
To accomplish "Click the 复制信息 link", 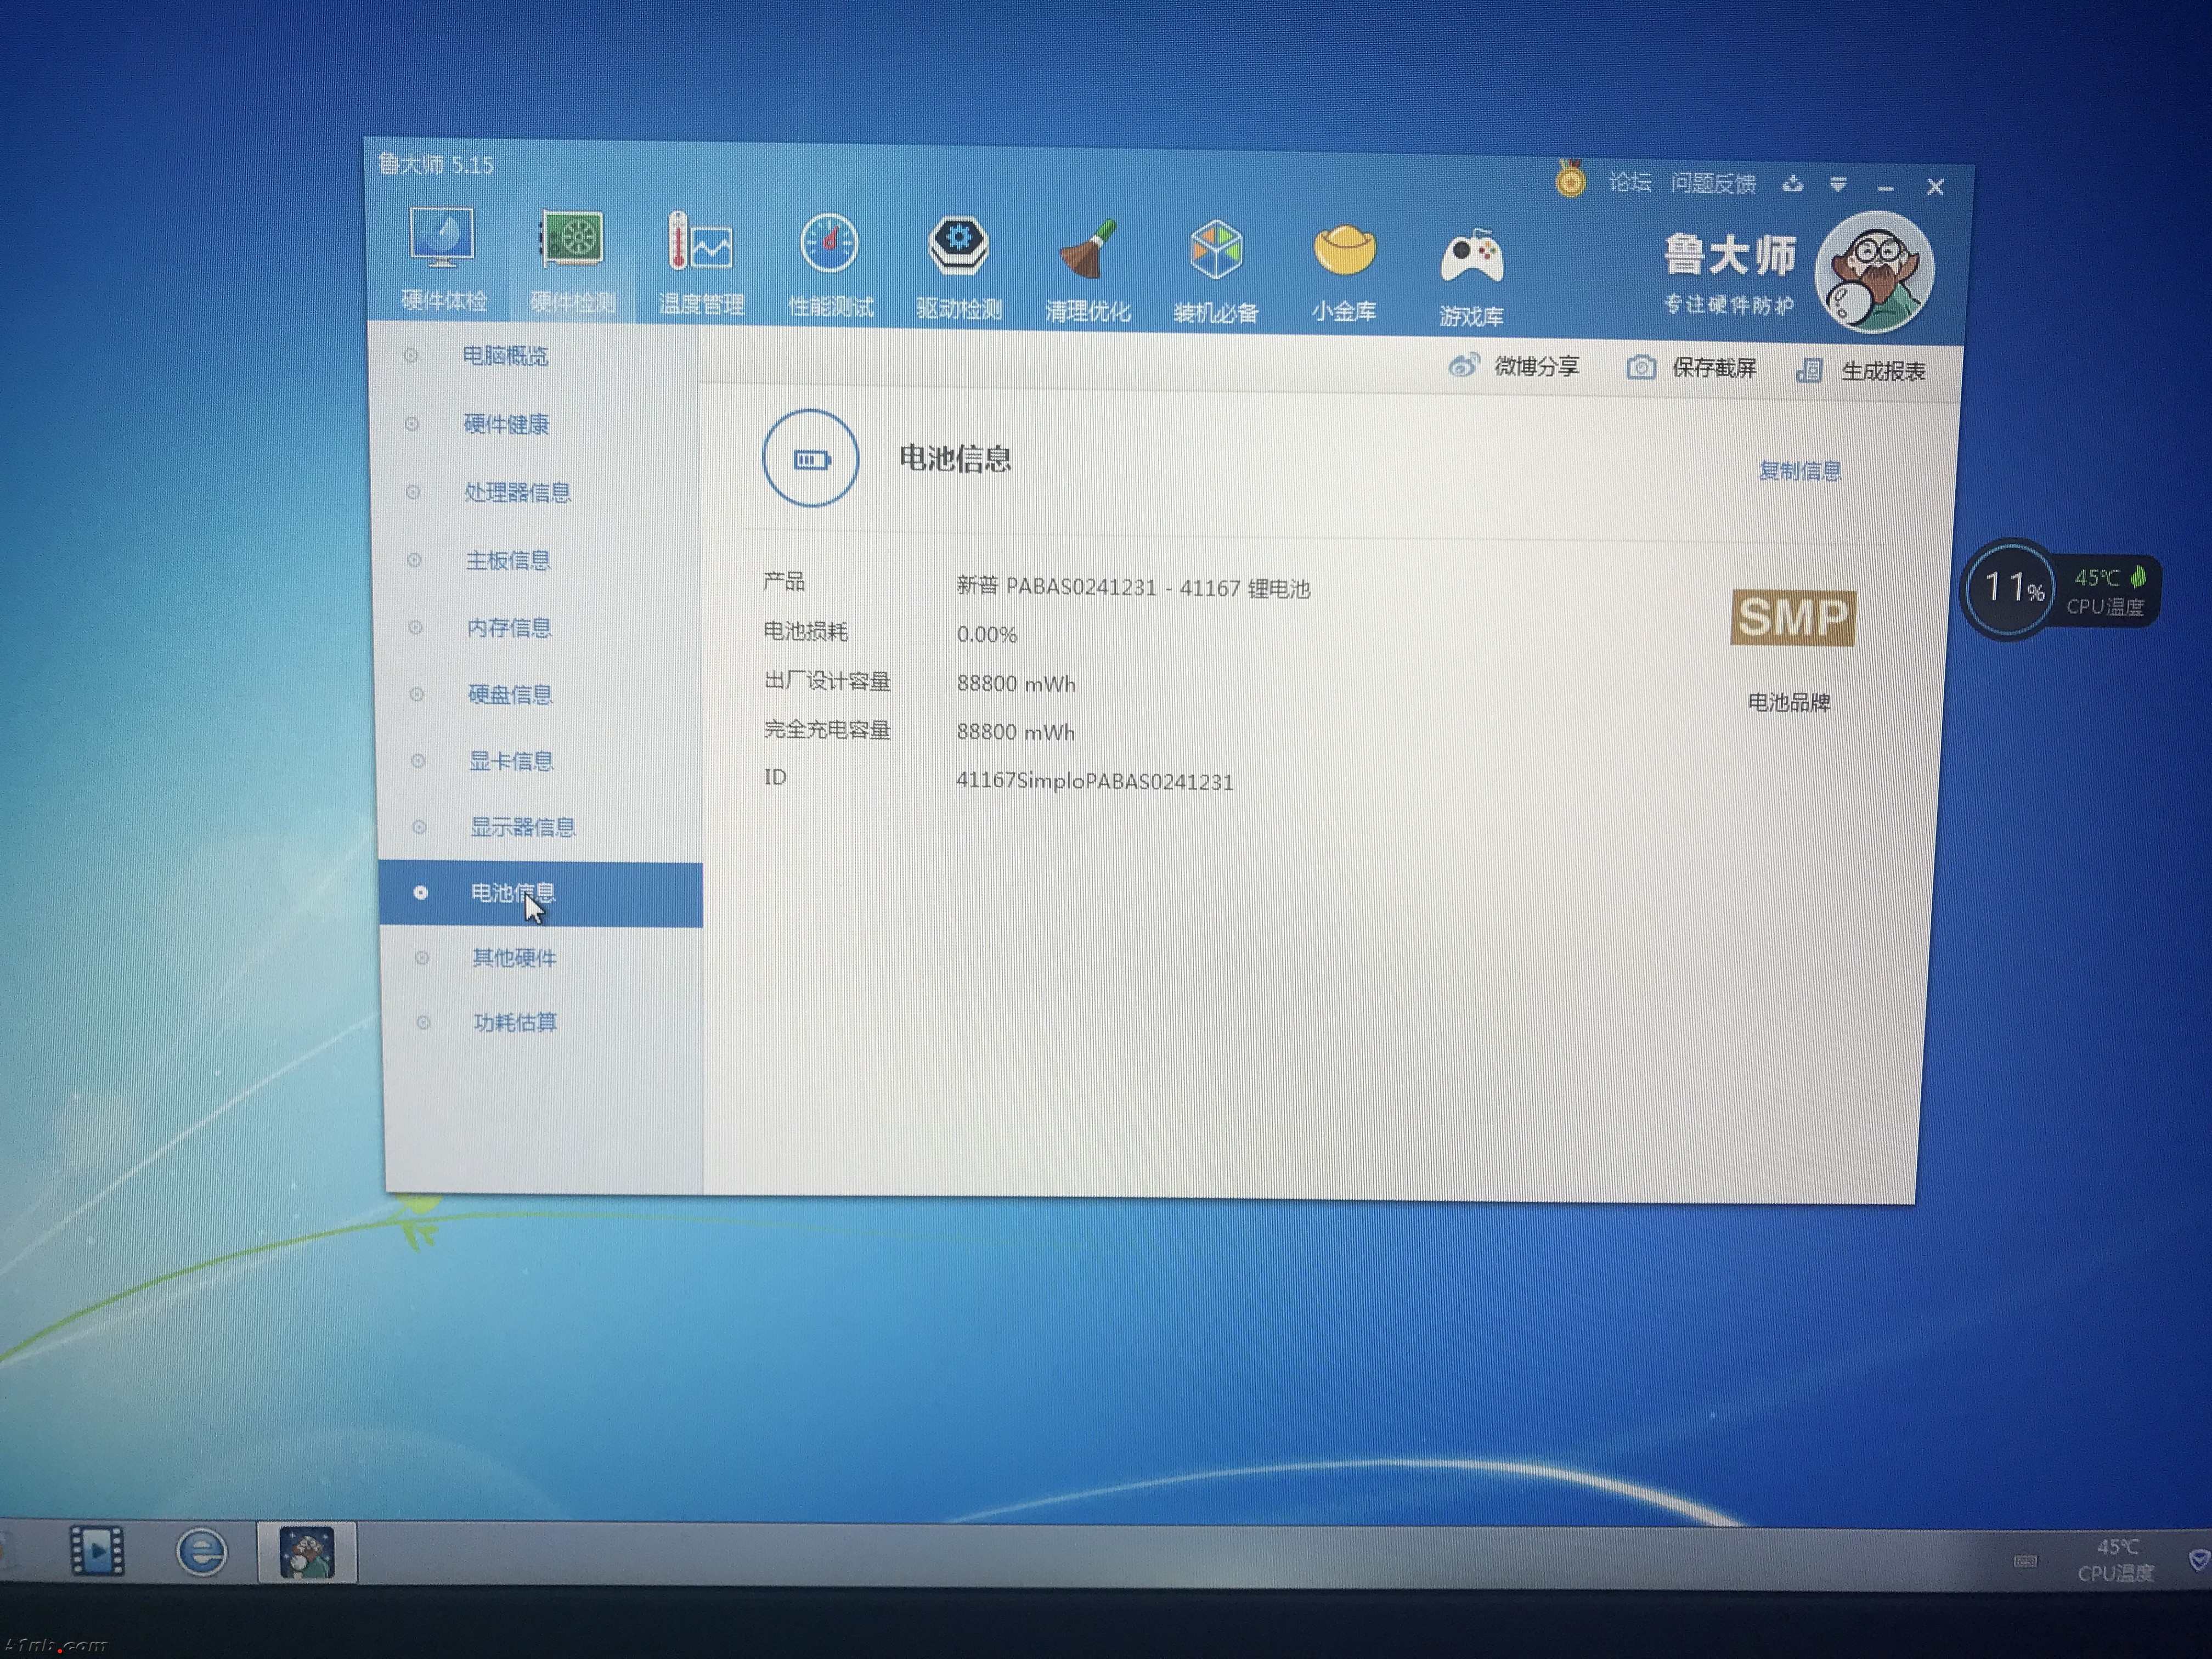I will tap(1800, 471).
